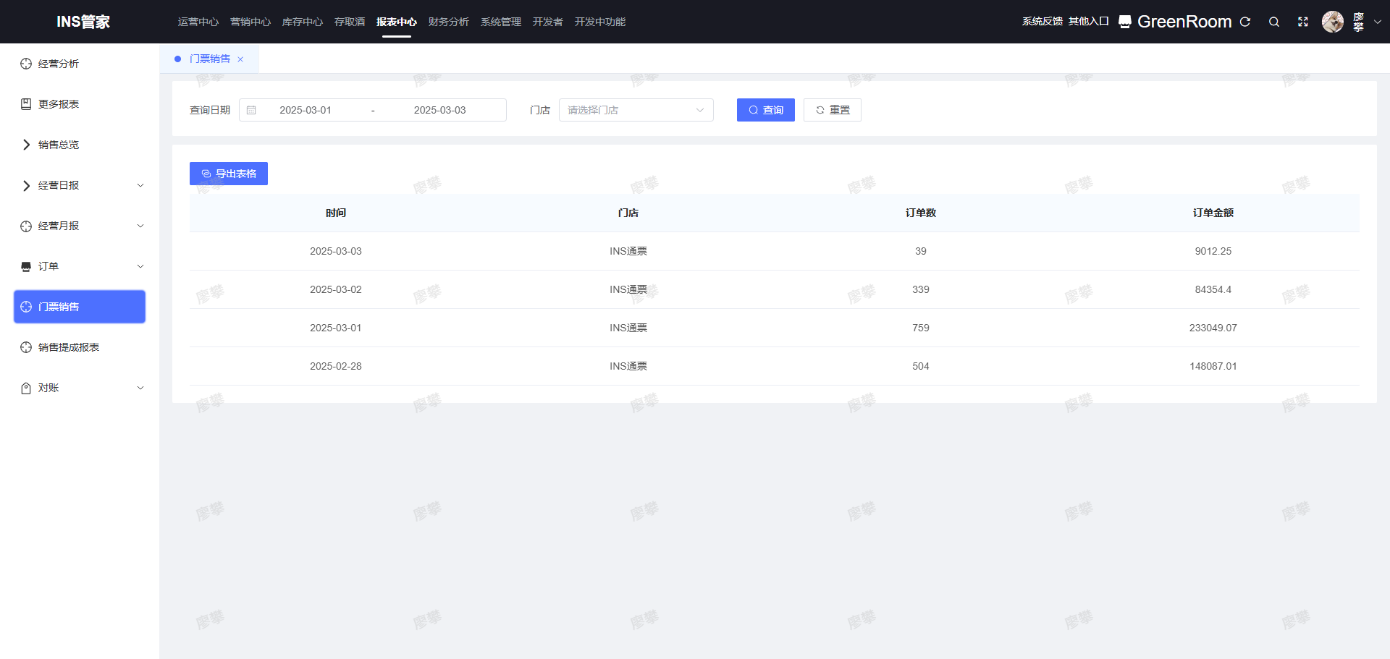Click the 重置 reset button
This screenshot has width=1390, height=659.
833,110
